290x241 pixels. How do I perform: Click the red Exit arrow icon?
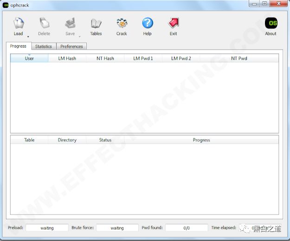coord(174,23)
